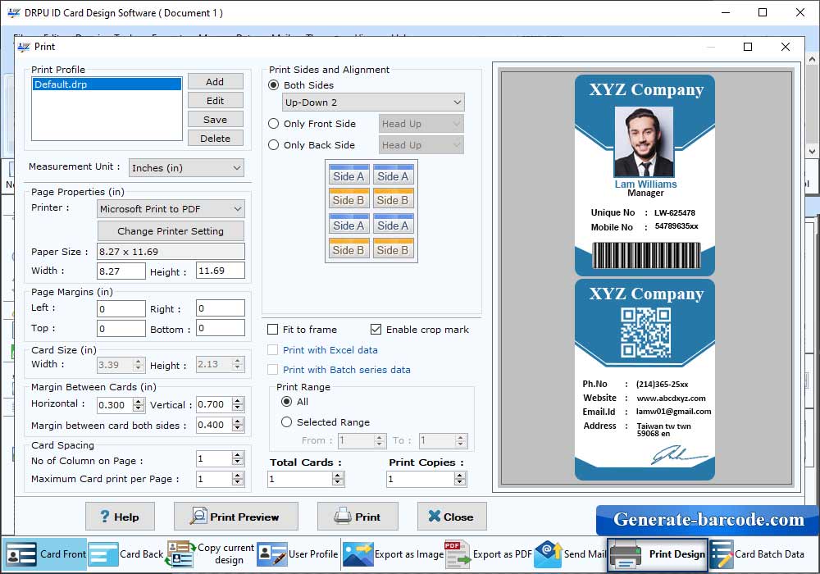Open the Card Back view icon
This screenshot has width=820, height=574.
tap(103, 554)
